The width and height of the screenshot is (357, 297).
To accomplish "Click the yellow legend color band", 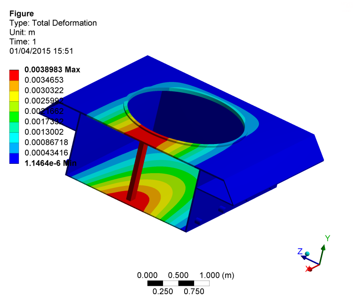I will pyautogui.click(x=14, y=96).
